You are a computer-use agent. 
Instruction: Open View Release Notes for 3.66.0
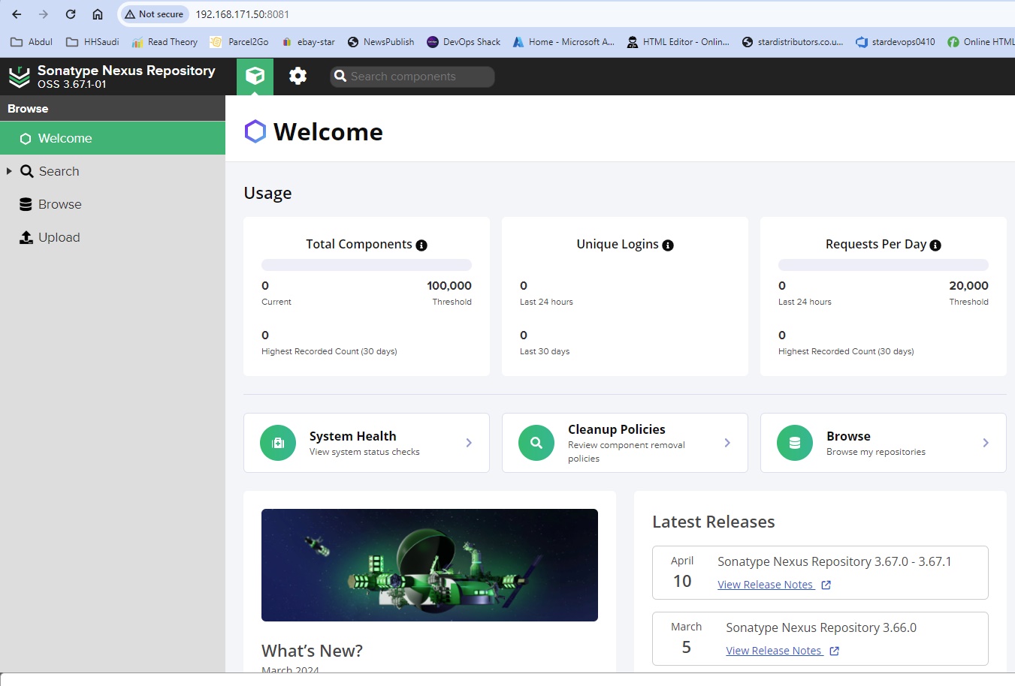click(774, 651)
